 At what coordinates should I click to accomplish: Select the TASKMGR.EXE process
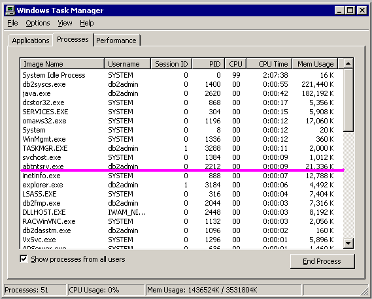pos(182,148)
